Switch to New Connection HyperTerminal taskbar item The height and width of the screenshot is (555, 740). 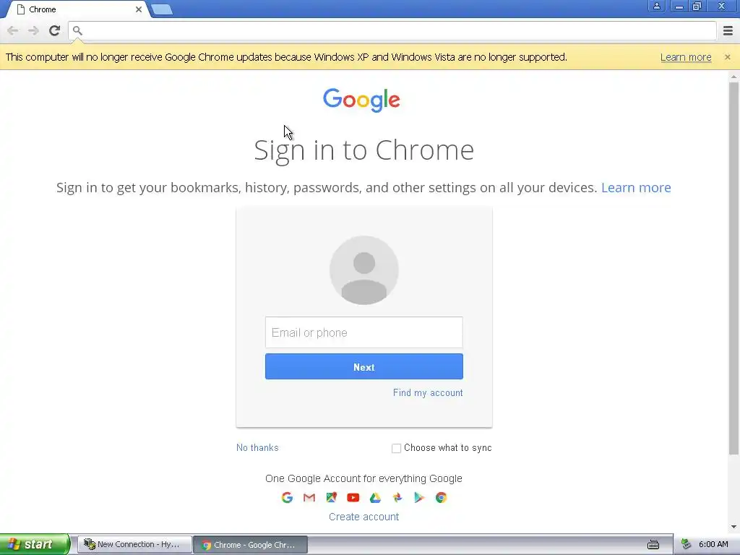click(x=134, y=544)
